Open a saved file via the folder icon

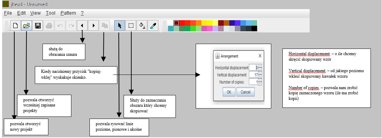(26, 25)
